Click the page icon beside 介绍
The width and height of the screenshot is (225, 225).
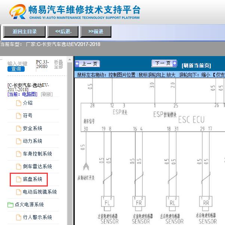pos(19,103)
